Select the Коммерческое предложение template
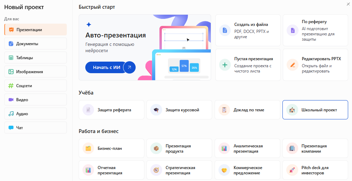352x181 pixels. [247, 170]
